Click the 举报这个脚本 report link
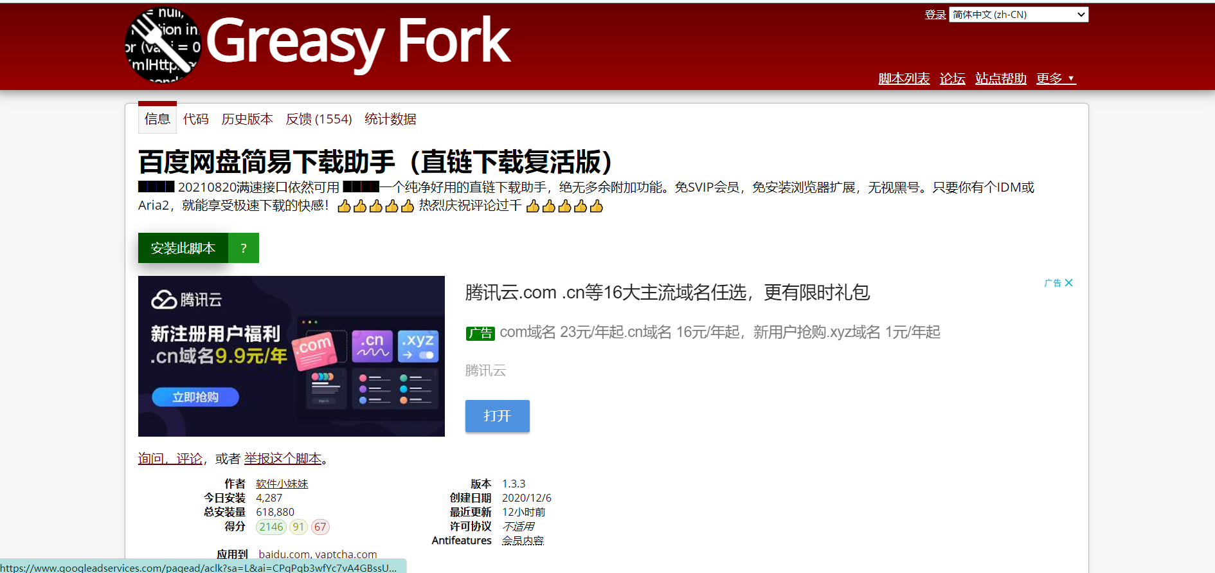Screen dimensions: 1215x573 (283, 459)
